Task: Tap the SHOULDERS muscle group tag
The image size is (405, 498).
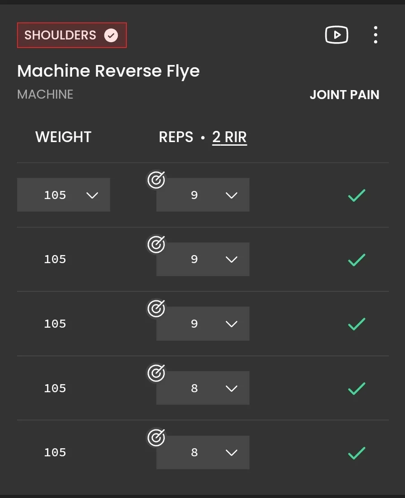Action: 60,35
